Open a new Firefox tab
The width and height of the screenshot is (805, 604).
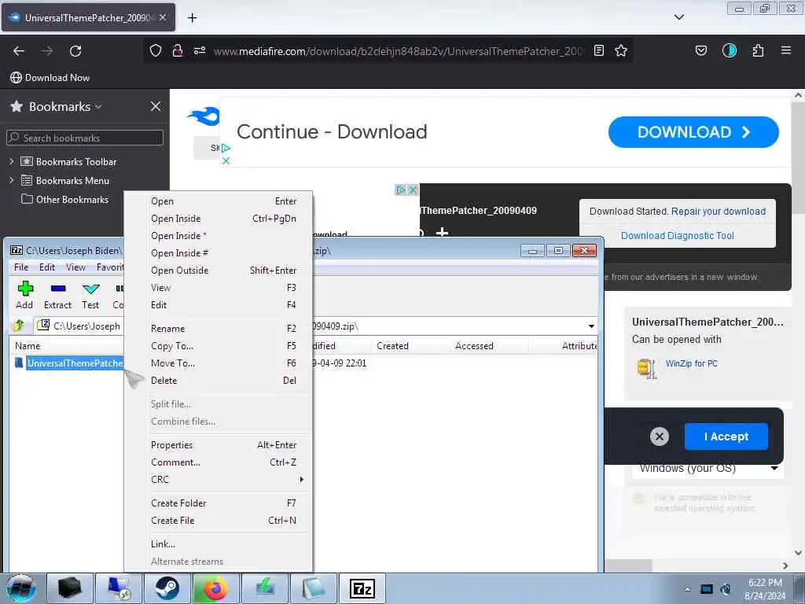pos(192,18)
